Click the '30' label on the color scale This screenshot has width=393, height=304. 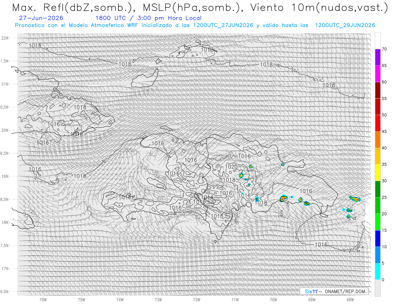click(x=384, y=181)
